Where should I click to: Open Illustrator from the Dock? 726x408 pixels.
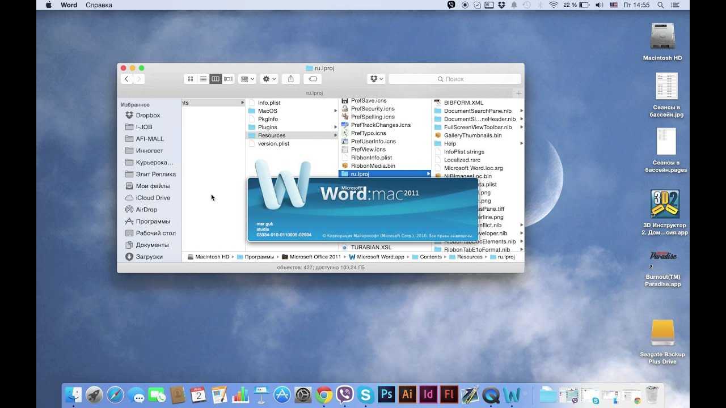coord(408,394)
